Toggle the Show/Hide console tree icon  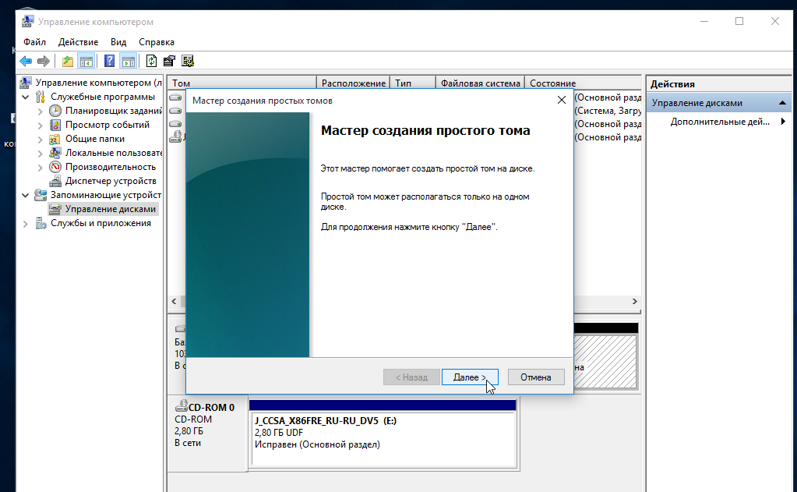click(x=86, y=62)
